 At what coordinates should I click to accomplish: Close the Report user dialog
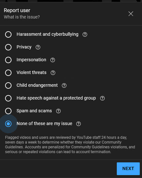click(x=131, y=14)
